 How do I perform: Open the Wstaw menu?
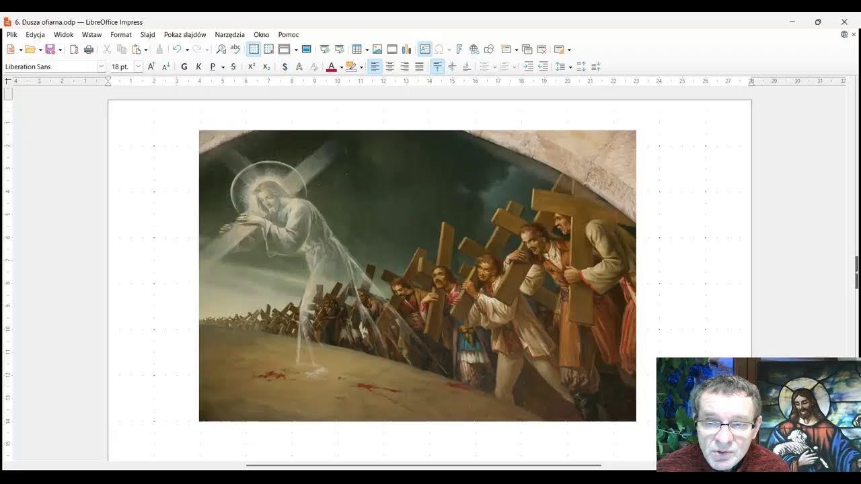pos(91,34)
